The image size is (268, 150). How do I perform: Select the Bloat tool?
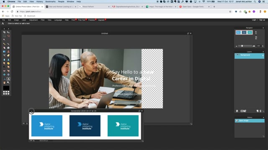pos(4,75)
